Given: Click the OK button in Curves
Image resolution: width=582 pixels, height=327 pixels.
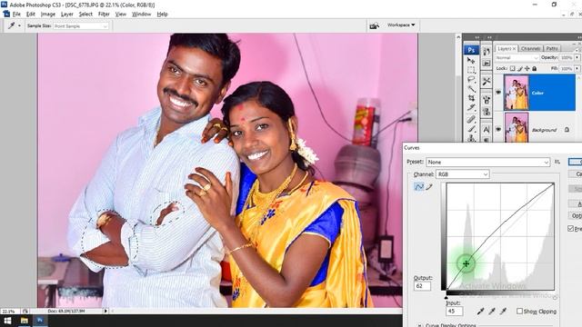Looking at the screenshot, I should 576,162.
